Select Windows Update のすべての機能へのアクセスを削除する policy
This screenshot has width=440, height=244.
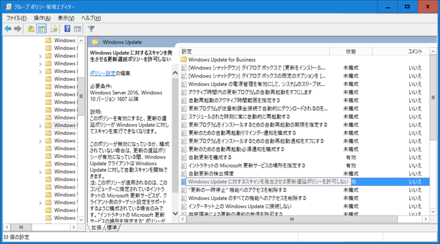point(247,198)
